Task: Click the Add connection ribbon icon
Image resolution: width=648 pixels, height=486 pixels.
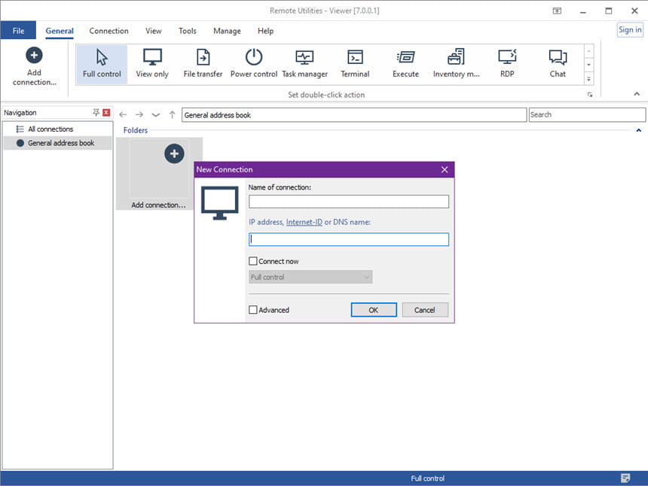Action: click(x=34, y=55)
